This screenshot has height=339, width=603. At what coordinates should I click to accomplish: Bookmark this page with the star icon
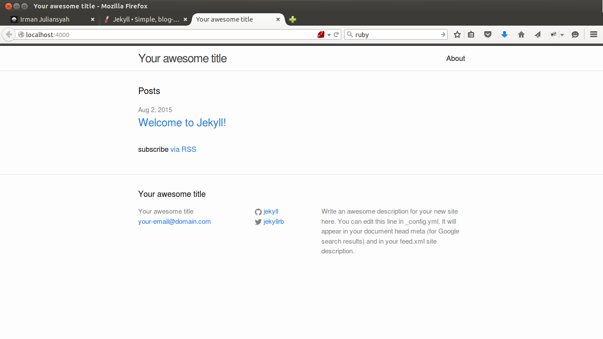pyautogui.click(x=457, y=34)
